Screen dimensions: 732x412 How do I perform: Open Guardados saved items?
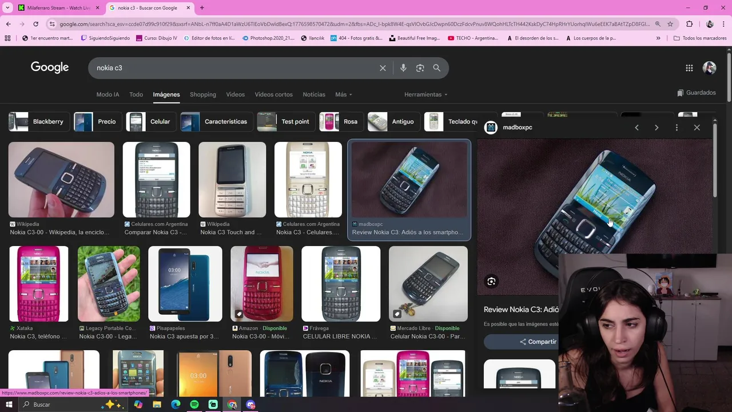696,93
